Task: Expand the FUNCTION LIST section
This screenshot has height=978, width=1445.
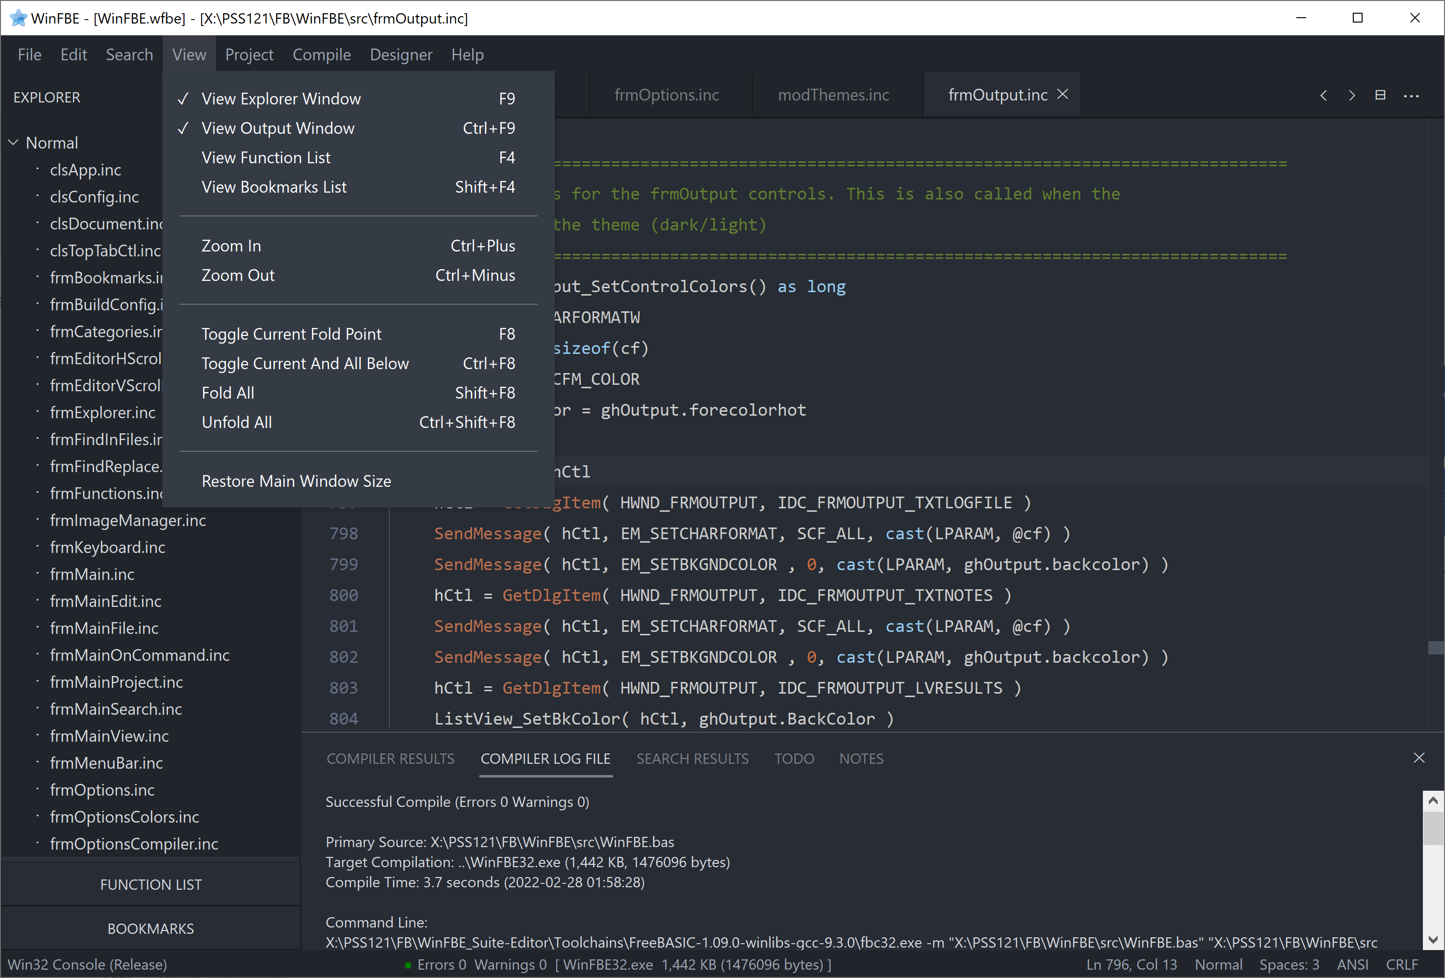Action: 151,884
